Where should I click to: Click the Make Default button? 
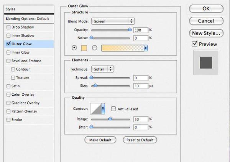100,140
